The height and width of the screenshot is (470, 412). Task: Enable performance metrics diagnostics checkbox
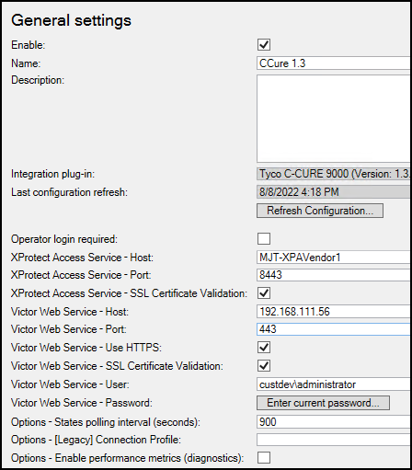pos(264,457)
